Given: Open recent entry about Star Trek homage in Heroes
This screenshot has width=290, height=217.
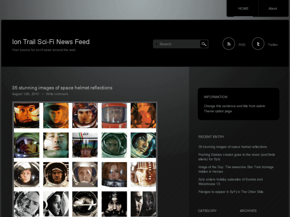Looking at the screenshot, I should pos(236,169).
